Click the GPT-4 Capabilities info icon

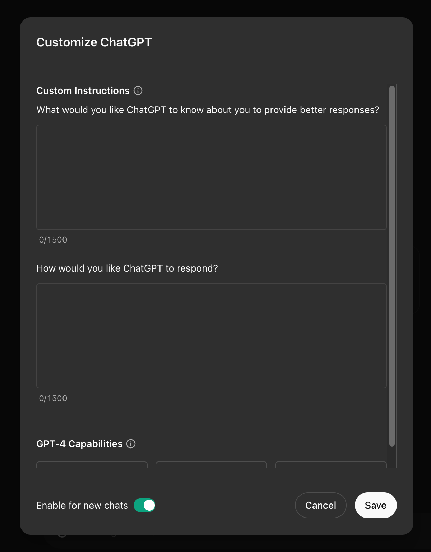(x=131, y=444)
